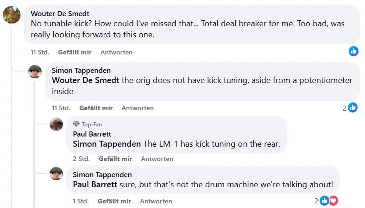Click the Paul Barrett mention in Simon's reply
This screenshot has height=208, width=365.
click(x=95, y=184)
